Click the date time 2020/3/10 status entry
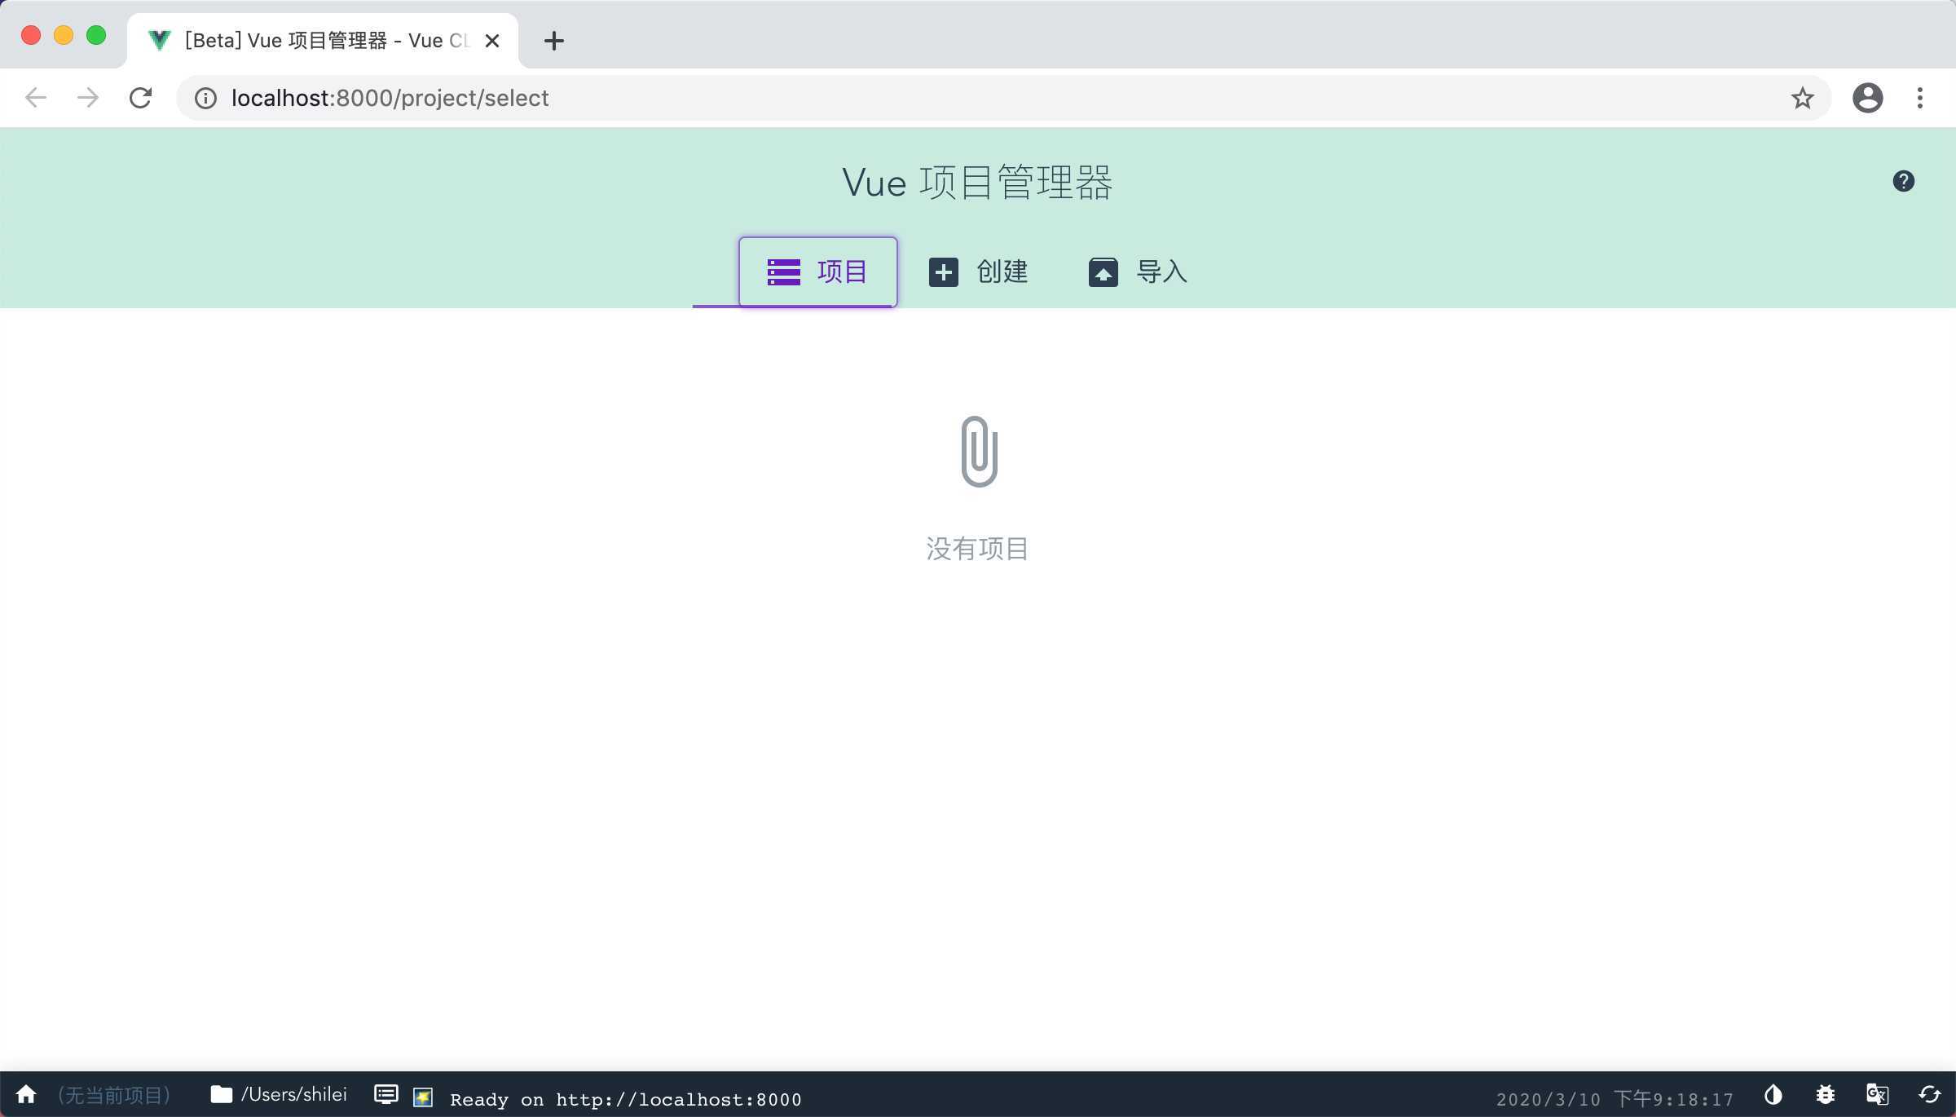 (x=1615, y=1098)
